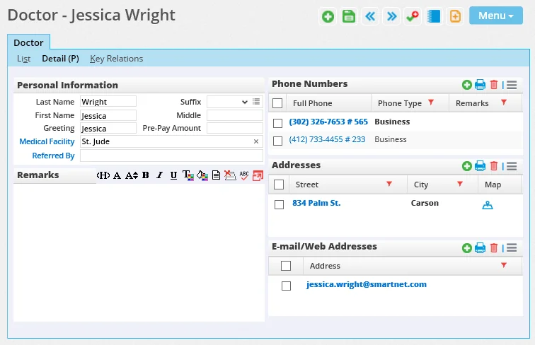Check the (412) 733-4455 phone row checkbox

[277, 141]
